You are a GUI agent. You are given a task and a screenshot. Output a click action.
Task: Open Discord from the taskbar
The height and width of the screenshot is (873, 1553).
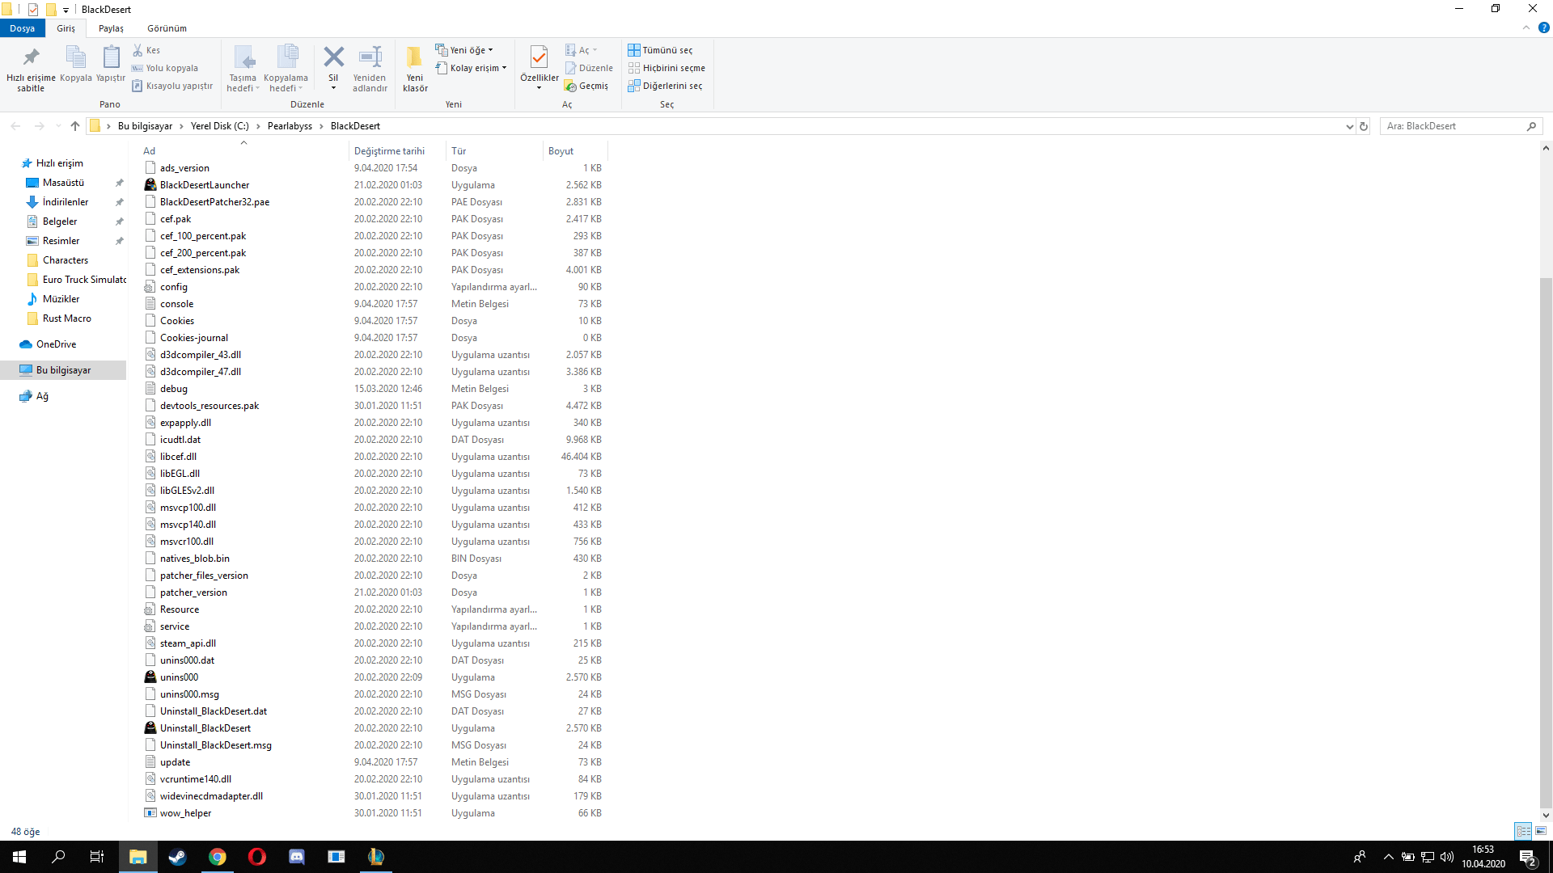[296, 857]
